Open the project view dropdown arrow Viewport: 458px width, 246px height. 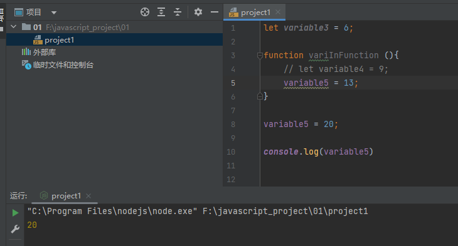tap(54, 13)
